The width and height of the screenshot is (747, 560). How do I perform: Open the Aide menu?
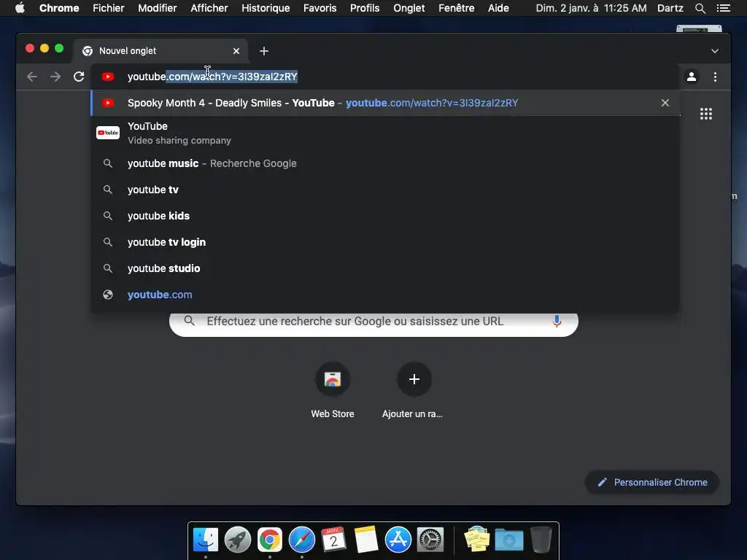point(498,8)
